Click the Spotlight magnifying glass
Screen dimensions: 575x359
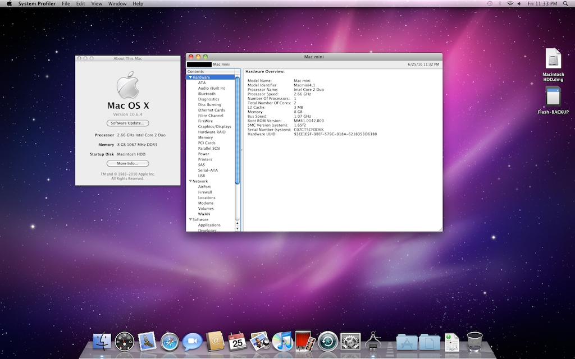coord(566,4)
